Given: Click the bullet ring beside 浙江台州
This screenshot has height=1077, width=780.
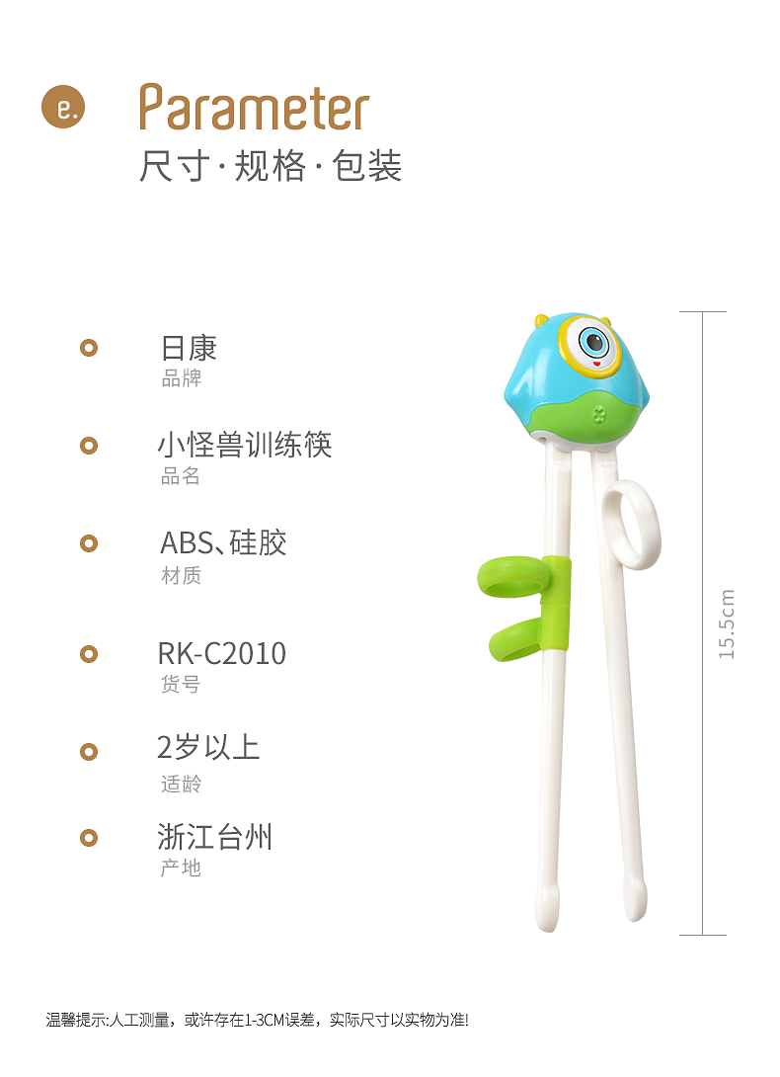Looking at the screenshot, I should coord(89,838).
